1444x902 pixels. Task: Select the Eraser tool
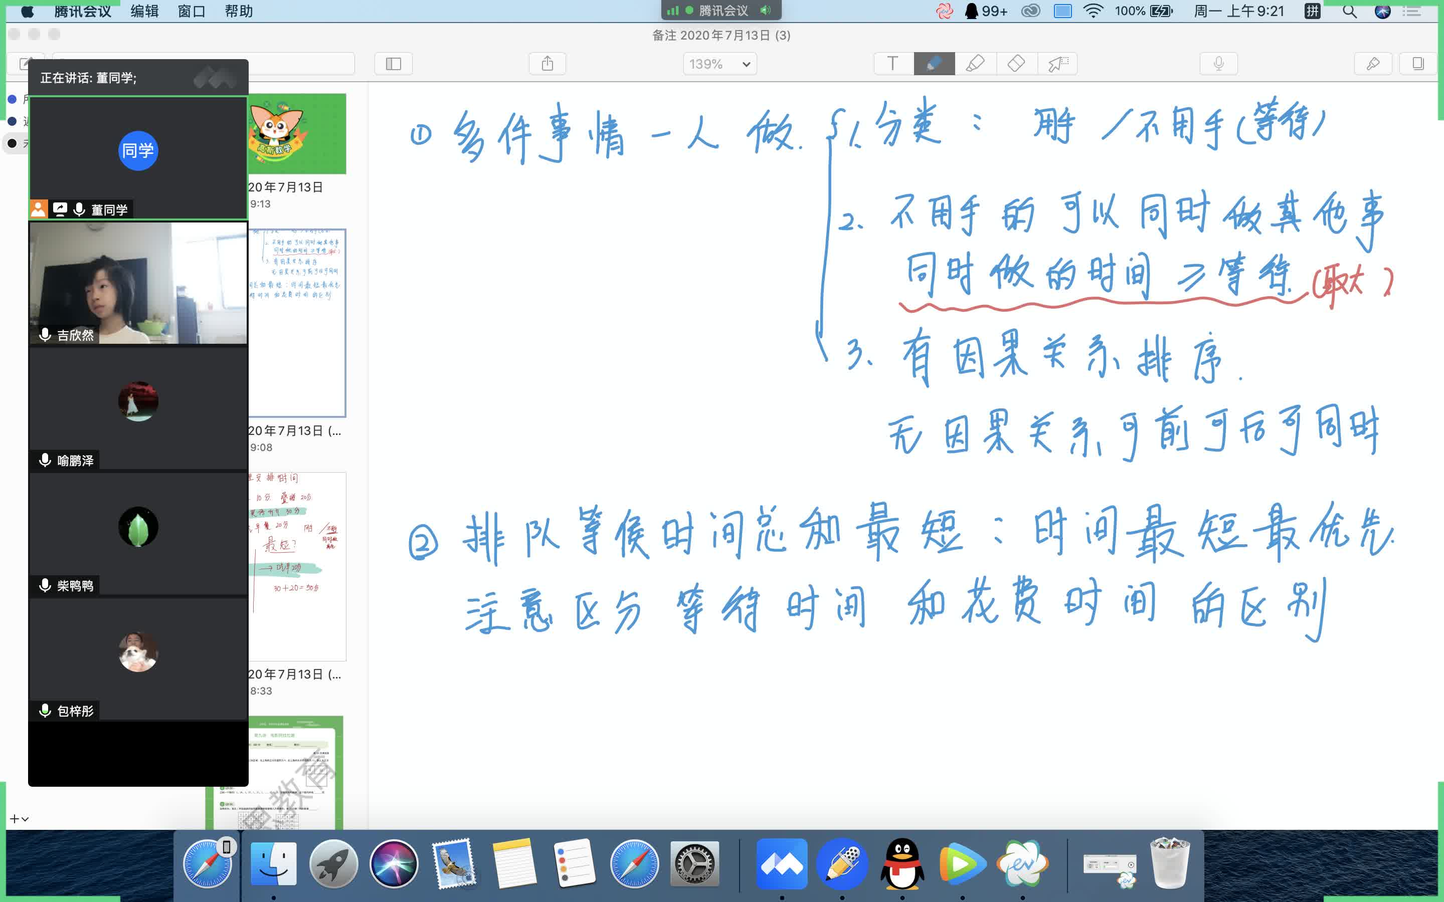pyautogui.click(x=1016, y=64)
